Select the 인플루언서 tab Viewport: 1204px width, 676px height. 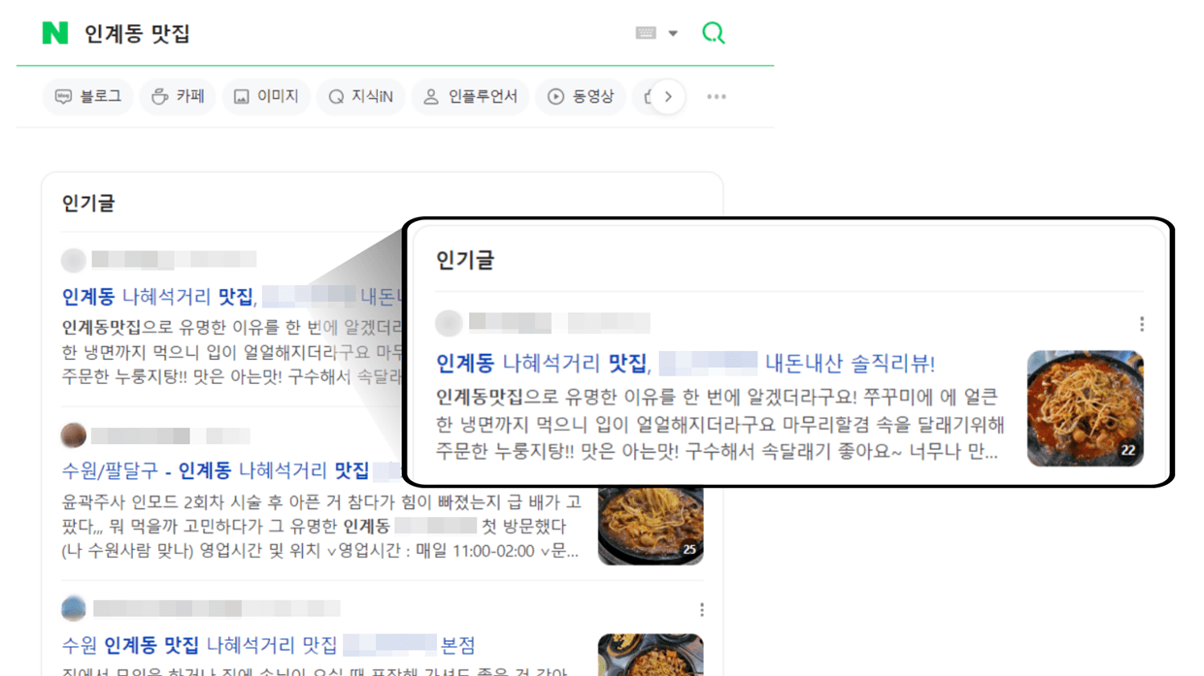coord(470,97)
